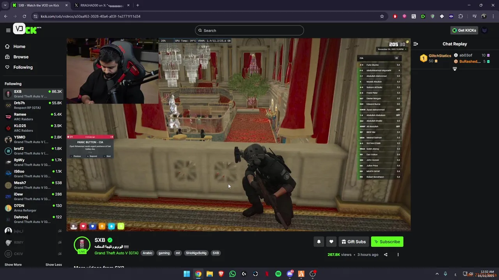Viewport: 499px width, 280px height.
Task: Open WhatsApp from the taskbar
Action: coord(232,274)
